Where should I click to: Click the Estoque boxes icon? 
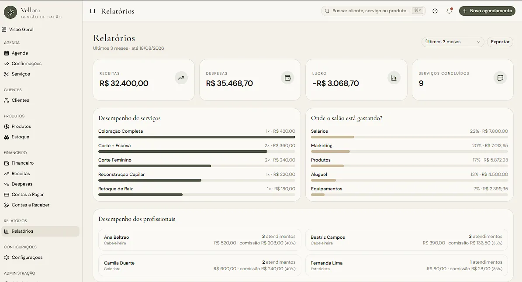tap(7, 137)
